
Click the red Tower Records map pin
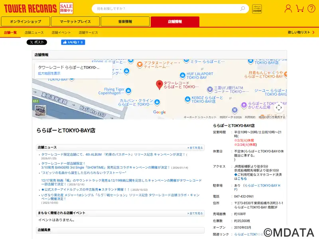click(159, 85)
